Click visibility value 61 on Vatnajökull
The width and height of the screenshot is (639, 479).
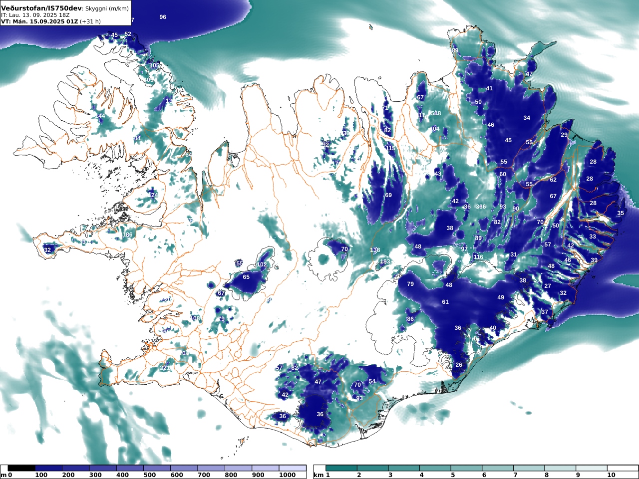445,302
